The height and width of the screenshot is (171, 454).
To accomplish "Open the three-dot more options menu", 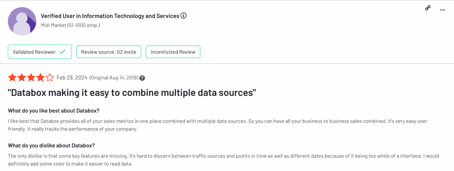I will (x=442, y=10).
